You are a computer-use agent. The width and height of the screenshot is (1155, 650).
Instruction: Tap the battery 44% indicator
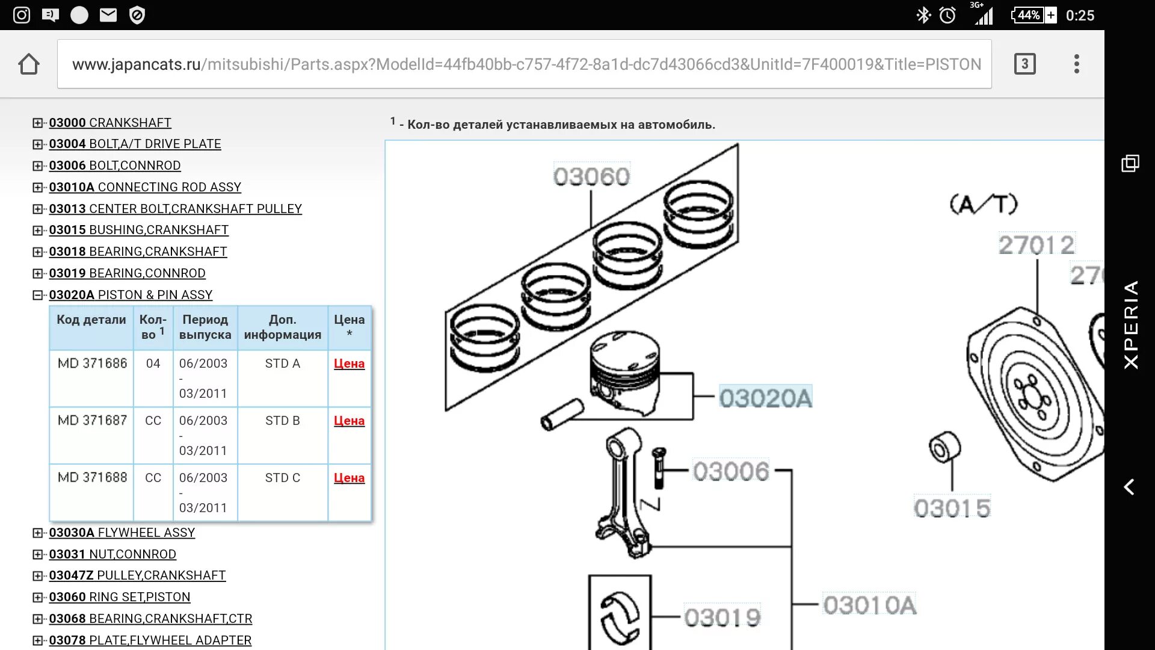pyautogui.click(x=1034, y=15)
